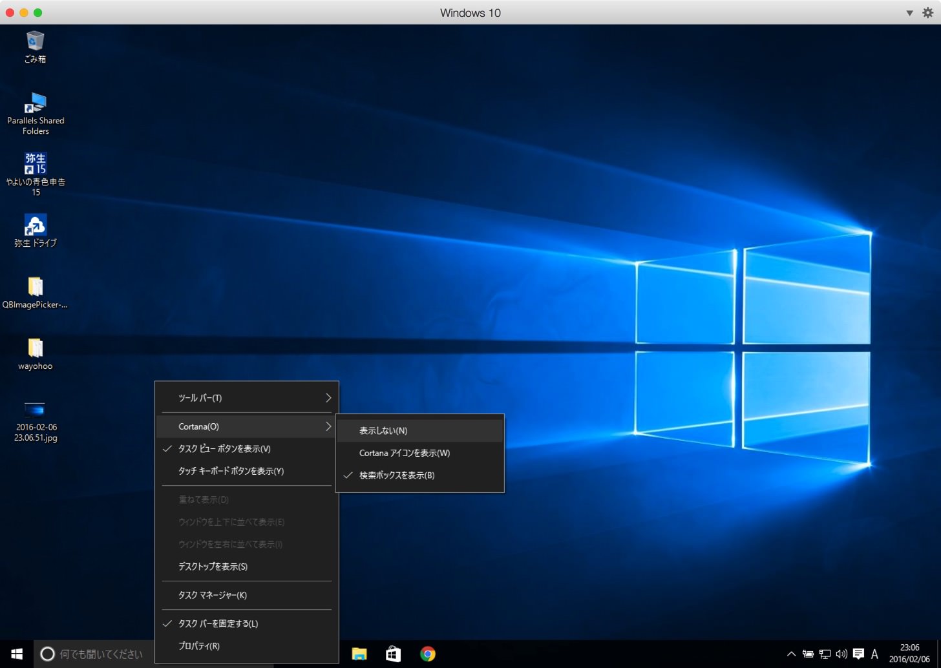Image resolution: width=941 pixels, height=668 pixels.
Task: Select the Parallels Shared Folders icon
Action: (x=36, y=114)
